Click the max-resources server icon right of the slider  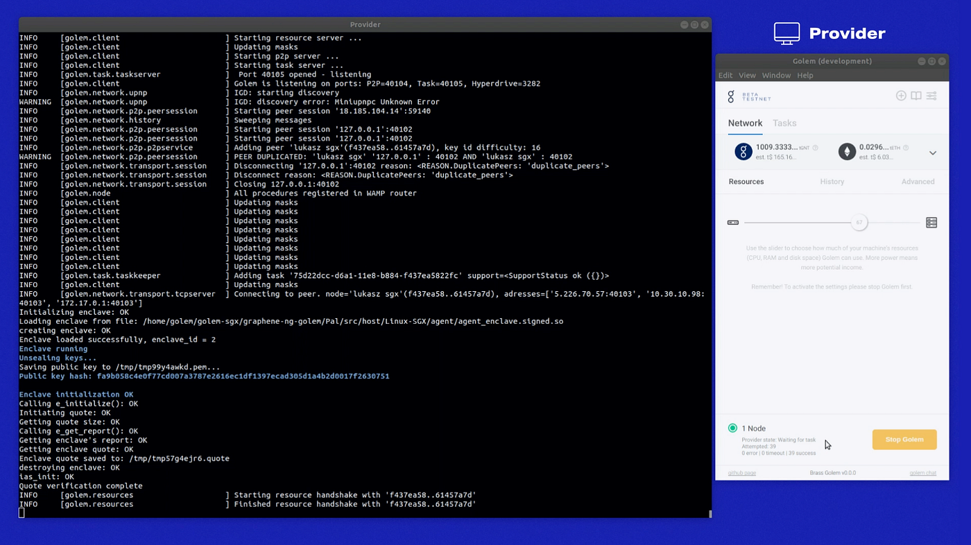931,223
